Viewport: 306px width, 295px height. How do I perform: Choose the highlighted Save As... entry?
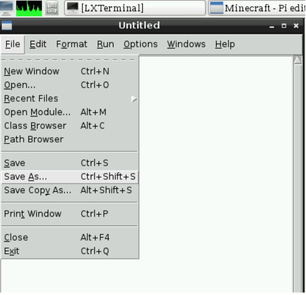70,177
